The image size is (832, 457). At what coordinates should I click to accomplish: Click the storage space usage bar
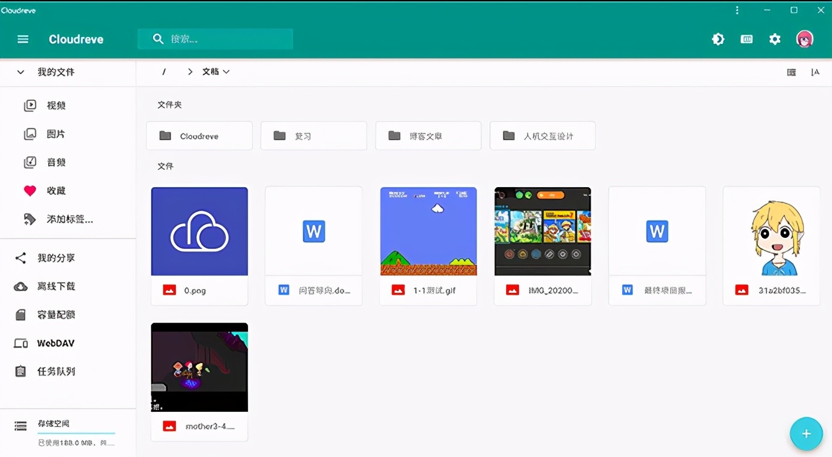point(76,433)
